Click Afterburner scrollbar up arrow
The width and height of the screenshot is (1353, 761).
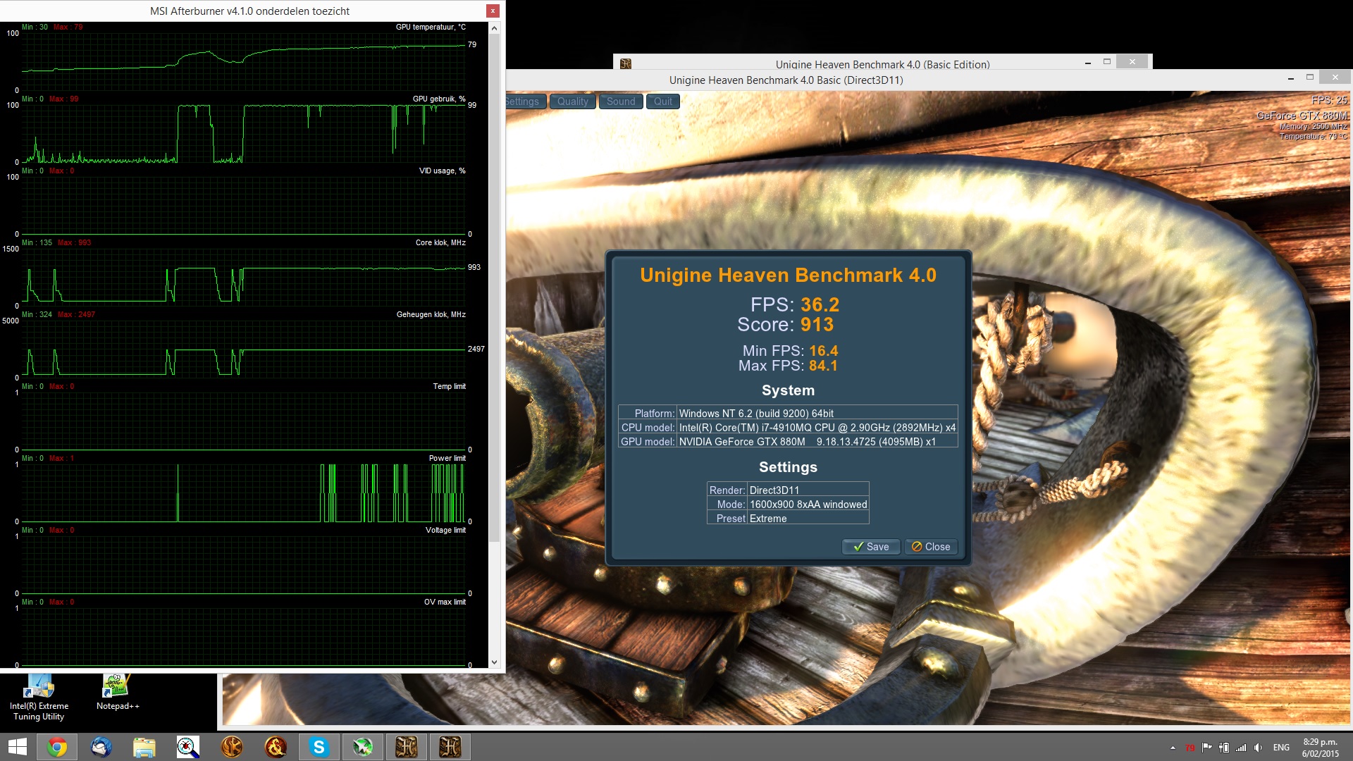(x=495, y=28)
